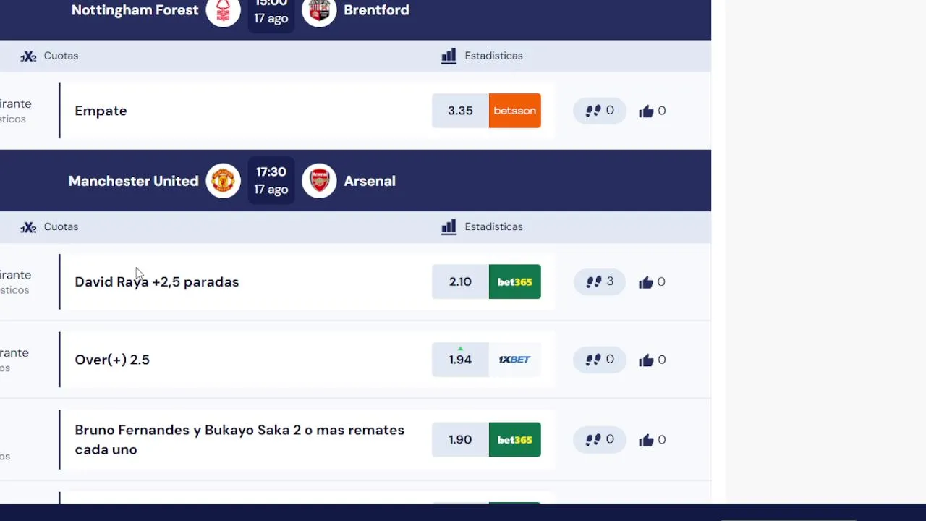Click bet365 button for Bruno Fernandes tip
Screen dimensions: 926x521
(x=515, y=439)
